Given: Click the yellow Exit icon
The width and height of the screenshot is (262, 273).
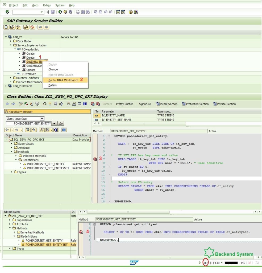Looking at the screenshot, I should (x=65, y=12).
